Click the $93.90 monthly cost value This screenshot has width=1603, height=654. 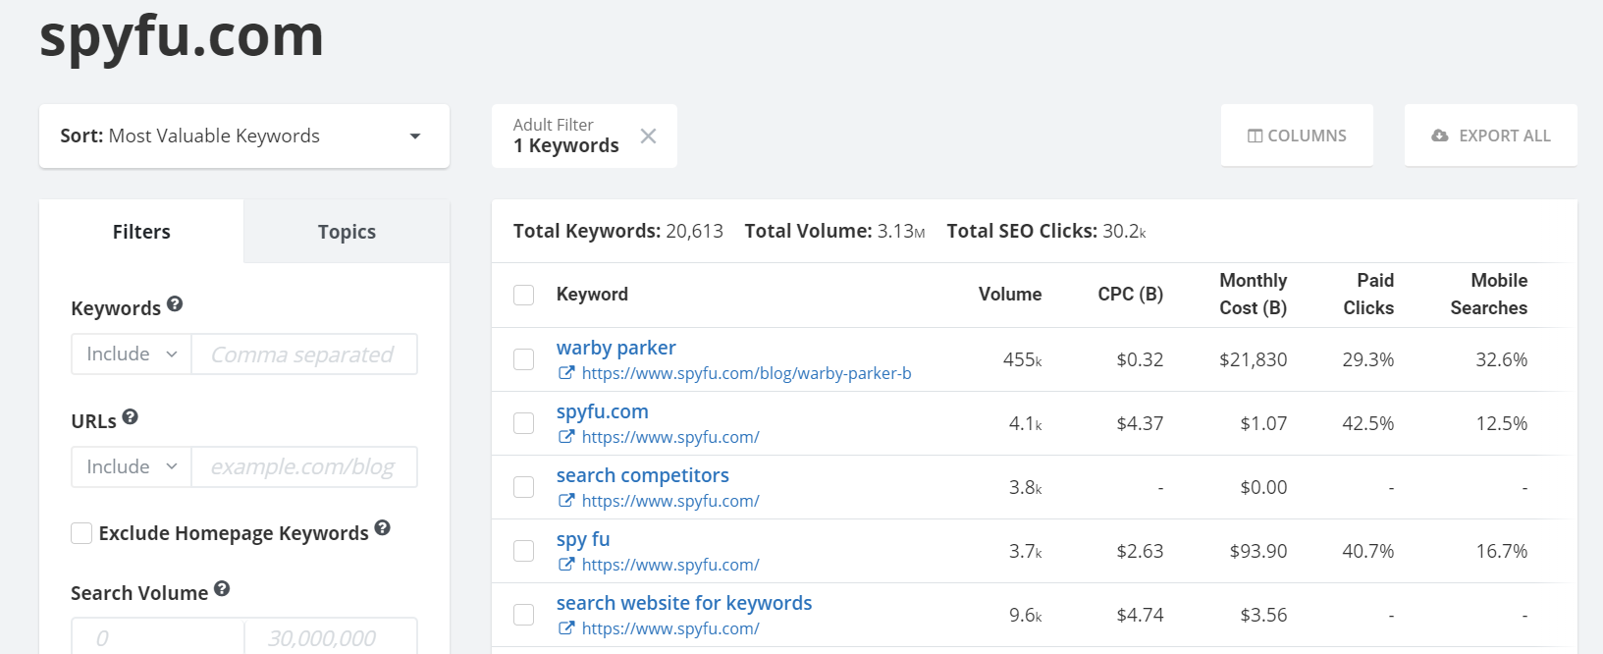pyautogui.click(x=1258, y=551)
